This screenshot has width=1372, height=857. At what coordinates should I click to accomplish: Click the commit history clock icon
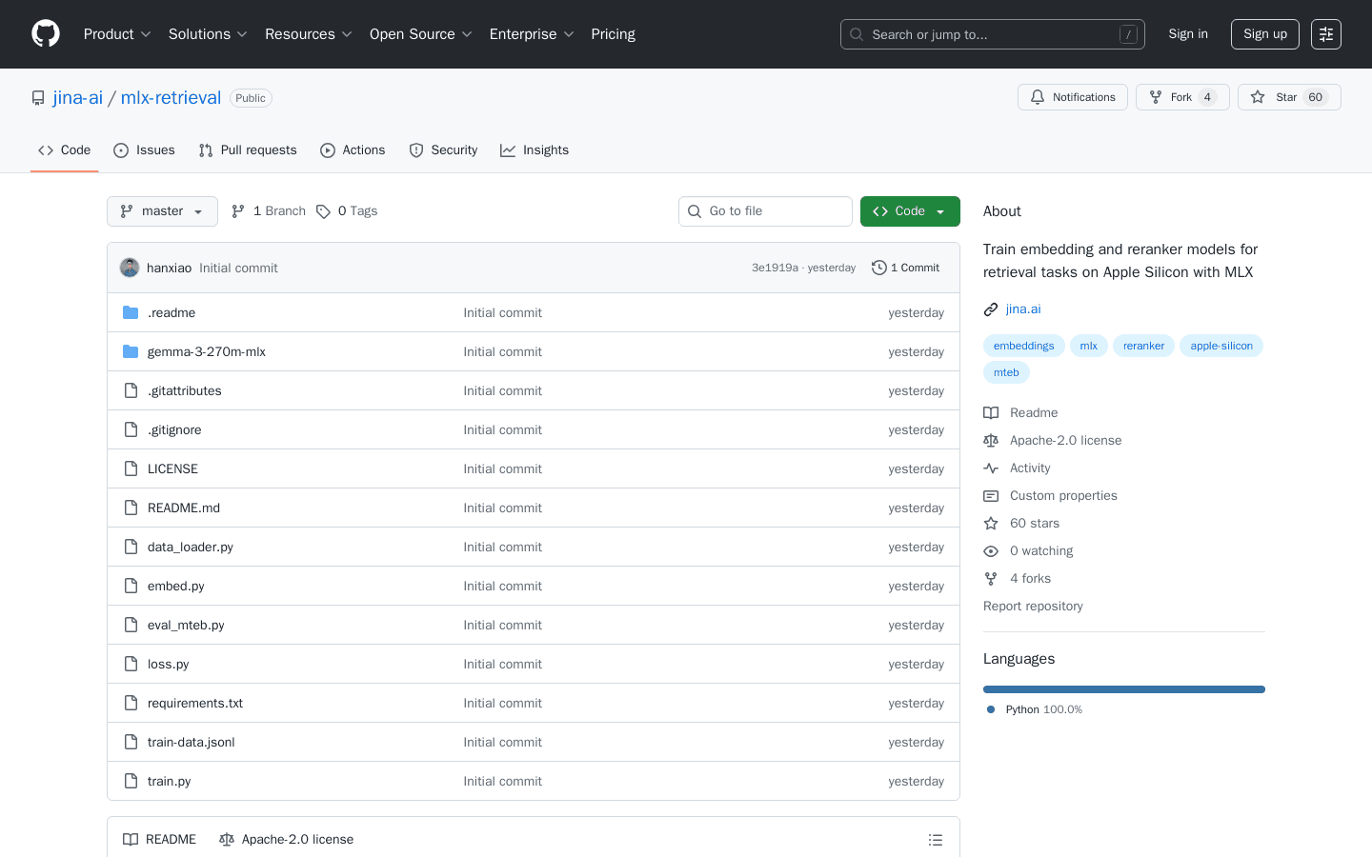878,268
